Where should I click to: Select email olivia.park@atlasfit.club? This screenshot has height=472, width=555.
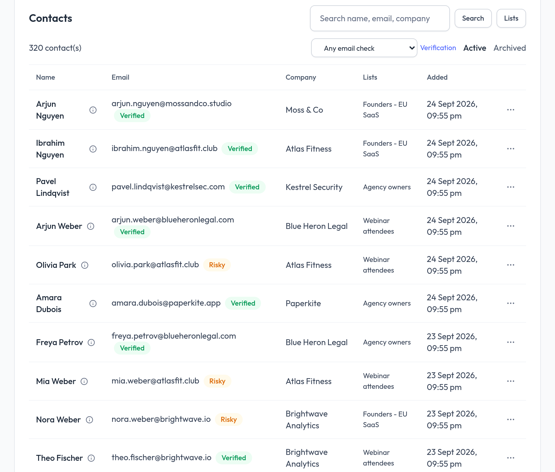pyautogui.click(x=155, y=265)
